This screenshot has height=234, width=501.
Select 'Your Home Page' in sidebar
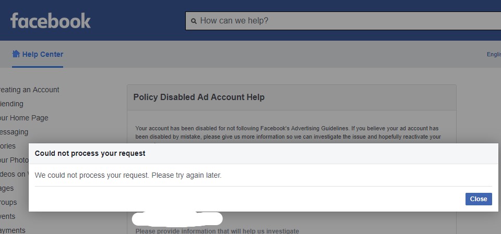point(24,118)
